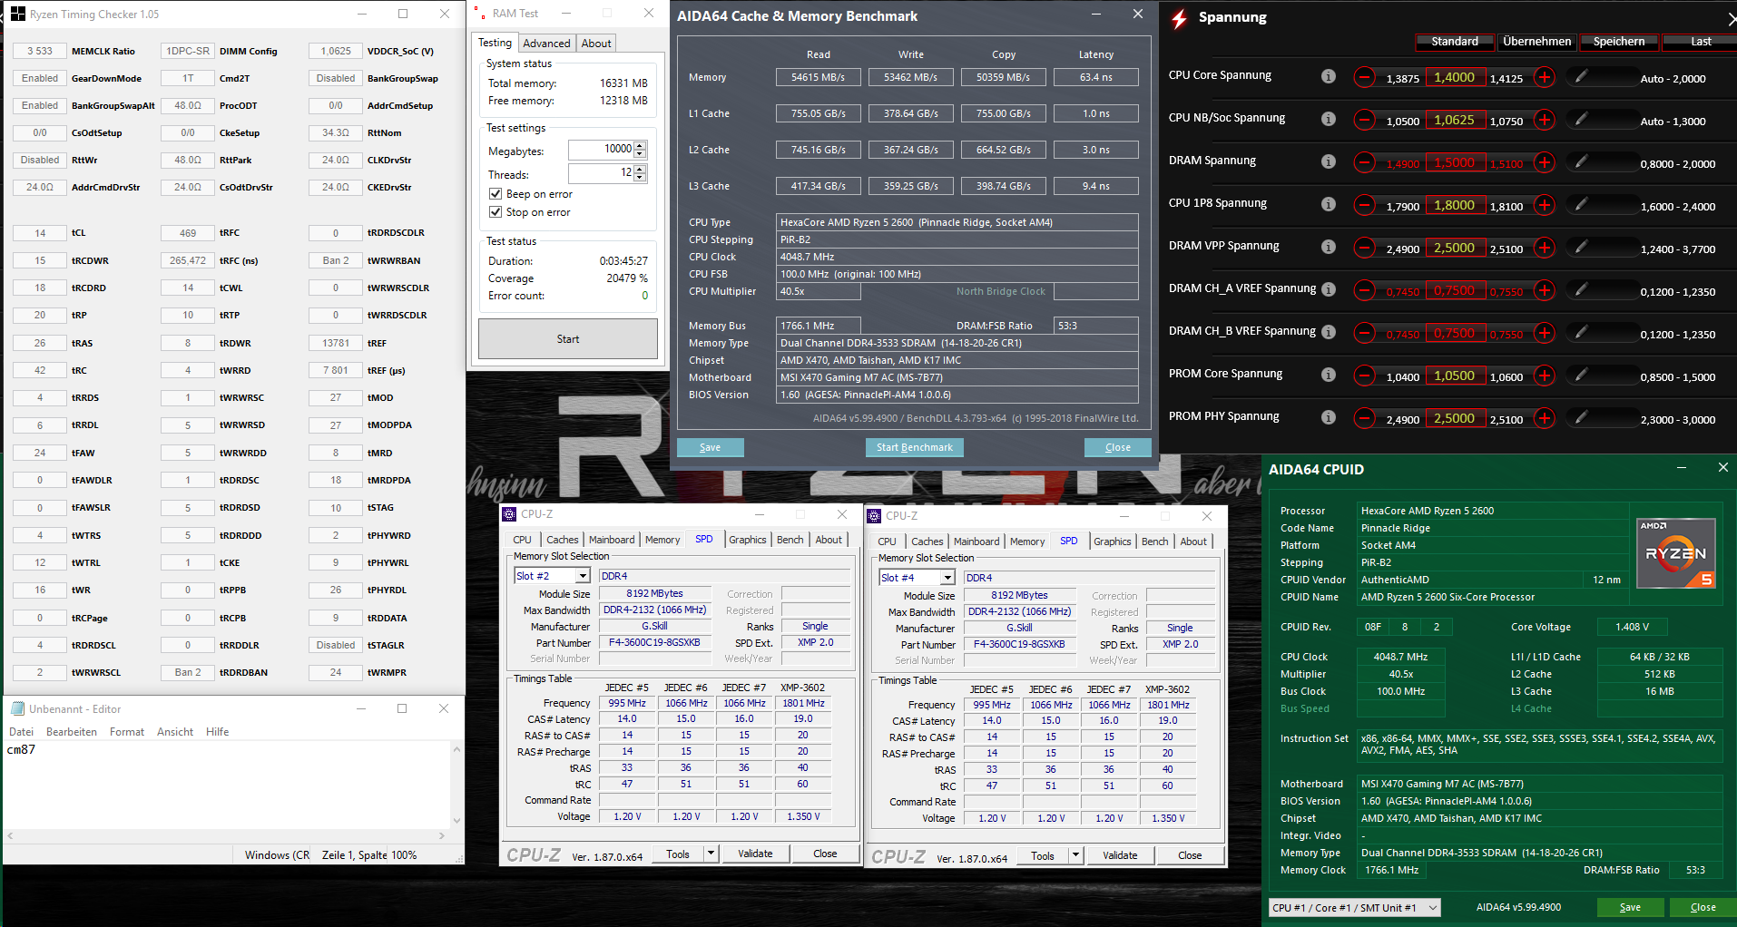Viewport: 1737px width, 927px height.
Task: Toggle the Beep on error checkbox
Action: (x=496, y=194)
